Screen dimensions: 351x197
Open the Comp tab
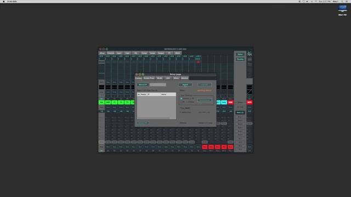tap(144, 53)
